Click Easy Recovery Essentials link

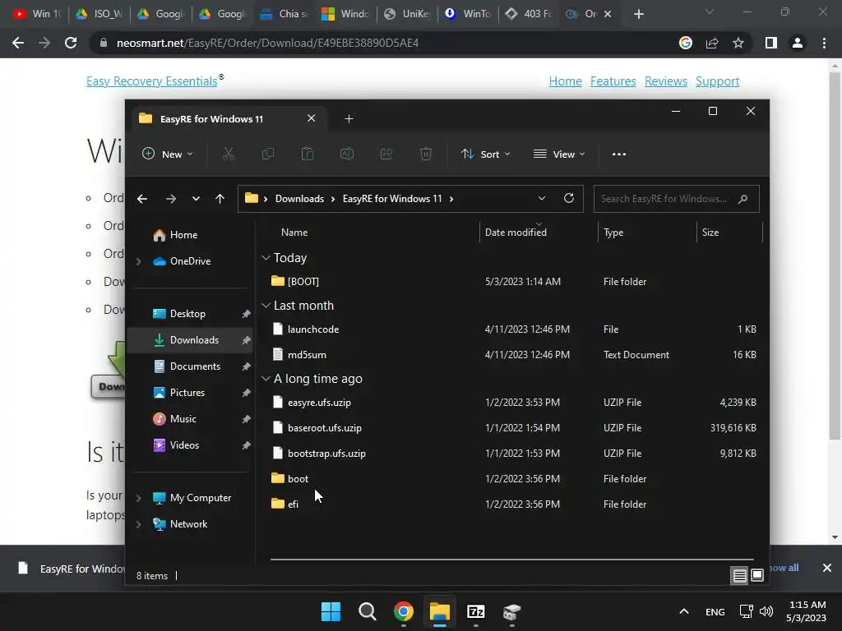[x=152, y=81]
